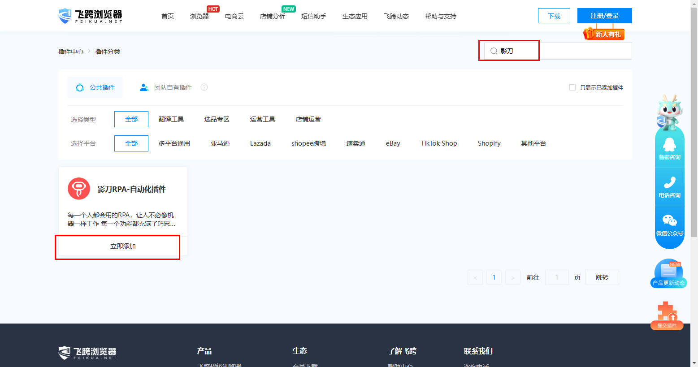
Task: Go to next page arrow in pagination
Action: (x=513, y=277)
